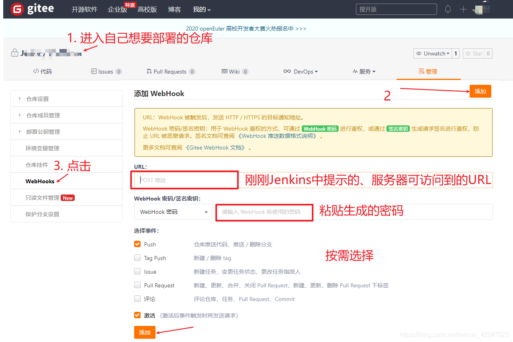Tick the Push event checkbox

pos(137,244)
